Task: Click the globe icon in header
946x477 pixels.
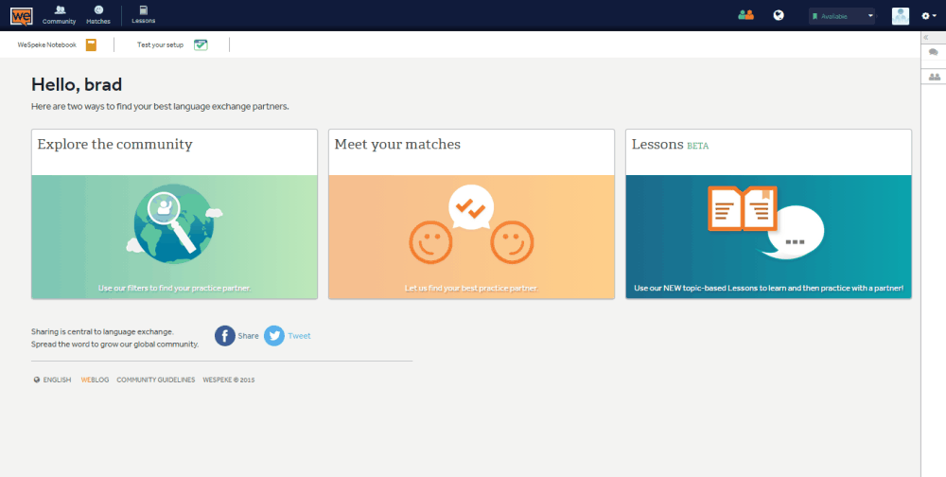Action: tap(779, 15)
